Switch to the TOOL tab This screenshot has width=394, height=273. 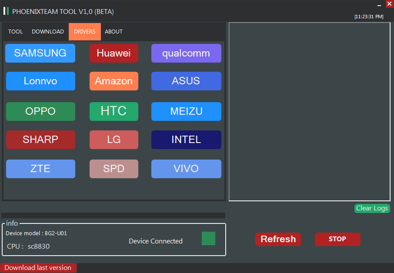click(15, 32)
